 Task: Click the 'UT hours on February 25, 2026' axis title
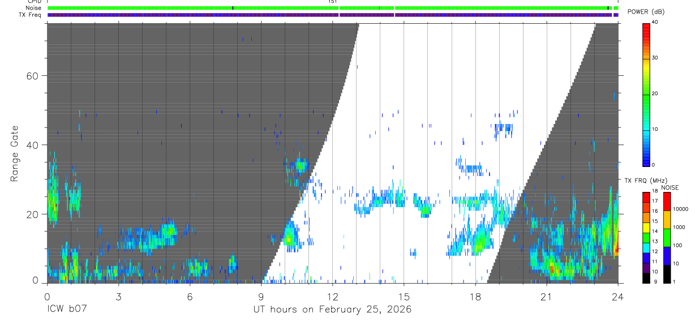click(x=332, y=310)
